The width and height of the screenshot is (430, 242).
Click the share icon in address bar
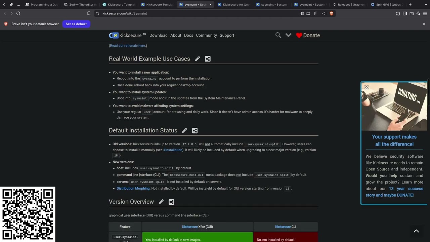324,13
